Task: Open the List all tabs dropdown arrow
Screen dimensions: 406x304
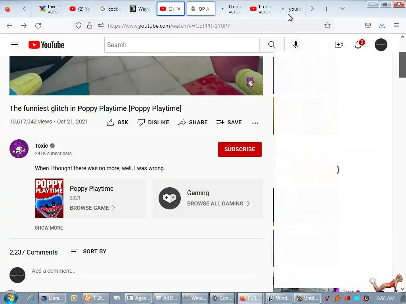Action: [342, 9]
